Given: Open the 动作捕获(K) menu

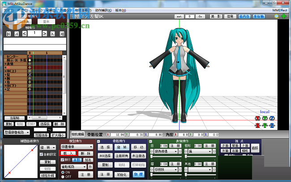Looking at the screenshot, I should click(103, 10).
